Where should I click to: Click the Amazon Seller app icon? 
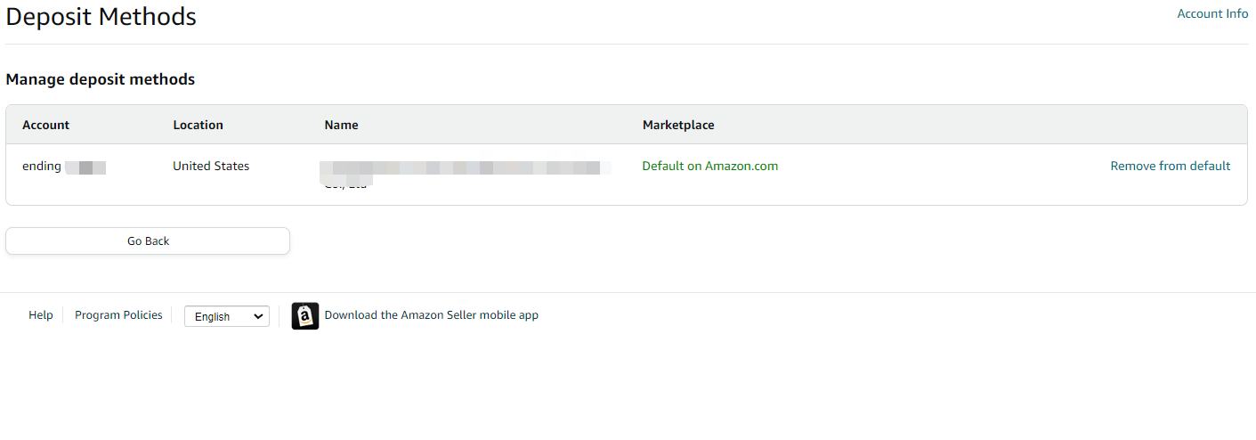[x=305, y=316]
